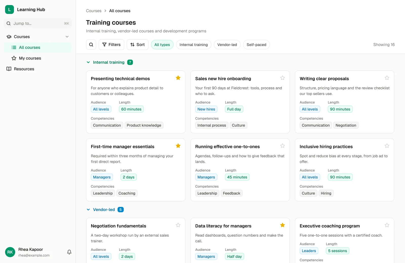405x263 pixels.
Task: Star the Negotiation fundamentals course
Action: [x=178, y=225]
